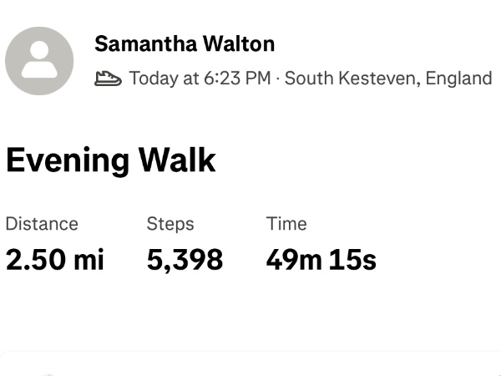Open Samantha Walton's profile name link
The width and height of the screenshot is (501, 376).
tap(185, 43)
